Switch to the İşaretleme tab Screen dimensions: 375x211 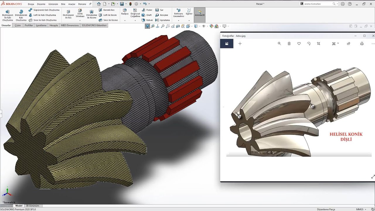tap(41, 25)
